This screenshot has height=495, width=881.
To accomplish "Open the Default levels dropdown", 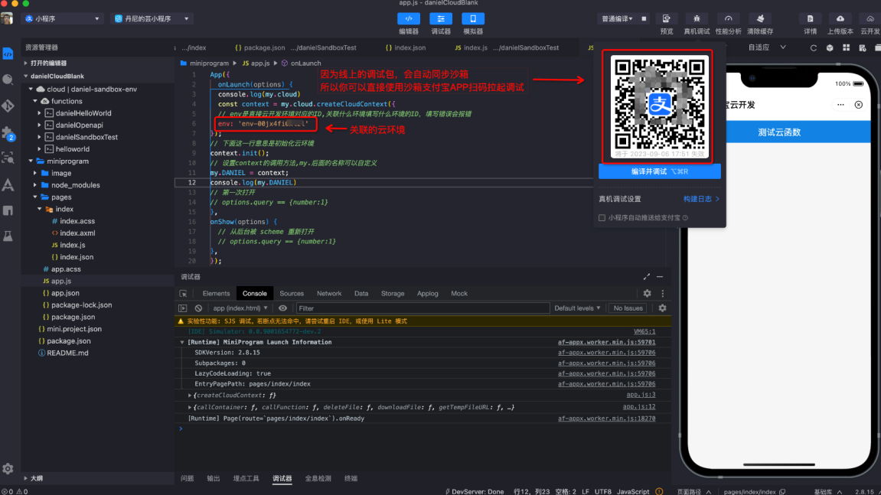I will click(577, 308).
